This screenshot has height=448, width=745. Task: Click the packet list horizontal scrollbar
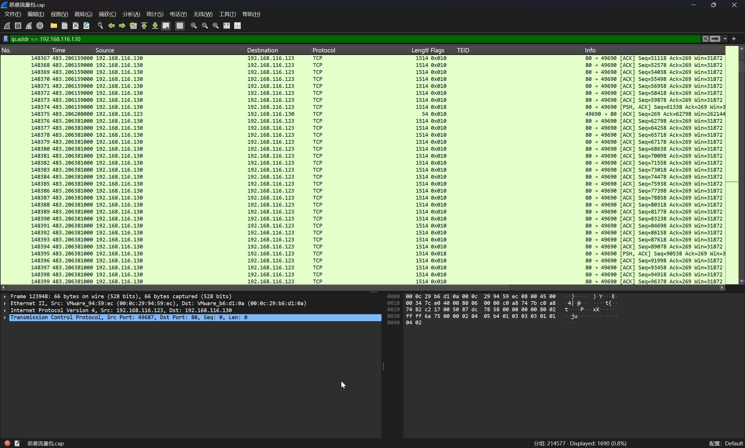click(x=258, y=287)
